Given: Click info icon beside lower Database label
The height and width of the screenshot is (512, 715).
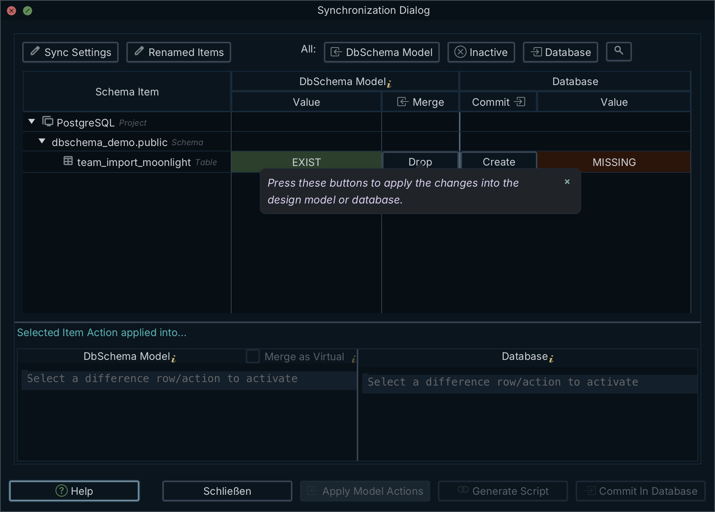Looking at the screenshot, I should (x=551, y=359).
